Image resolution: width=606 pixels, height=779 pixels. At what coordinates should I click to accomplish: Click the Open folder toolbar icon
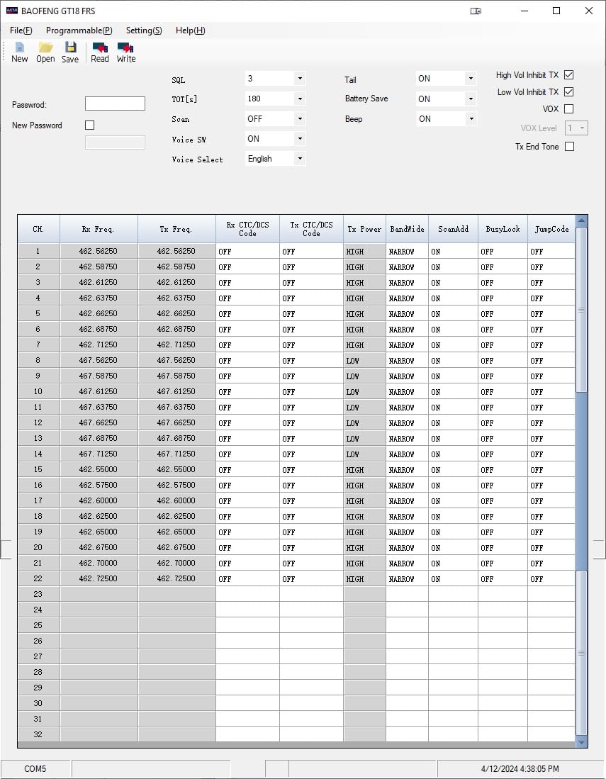45,52
